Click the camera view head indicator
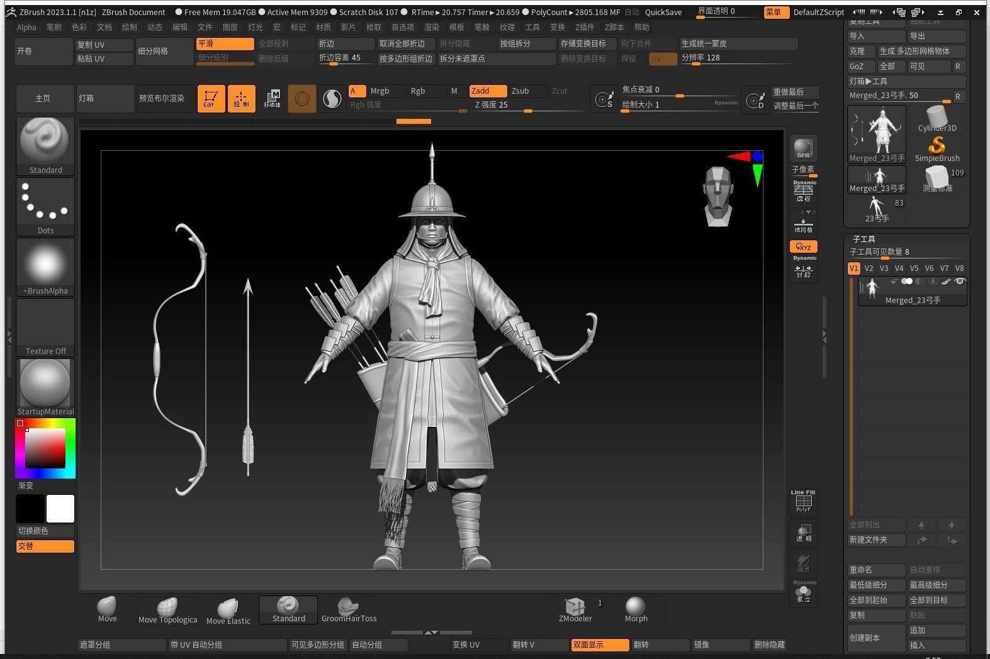990x659 pixels. (x=717, y=196)
